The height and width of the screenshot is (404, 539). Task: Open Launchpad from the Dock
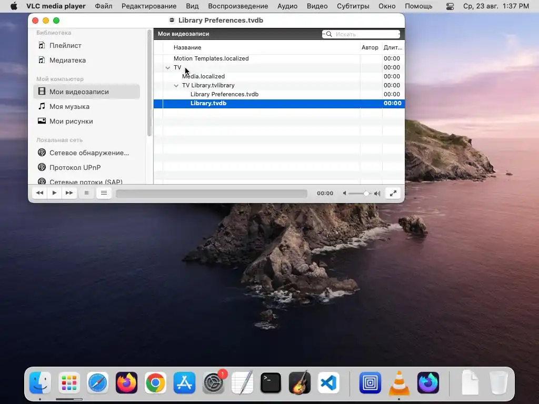point(69,382)
